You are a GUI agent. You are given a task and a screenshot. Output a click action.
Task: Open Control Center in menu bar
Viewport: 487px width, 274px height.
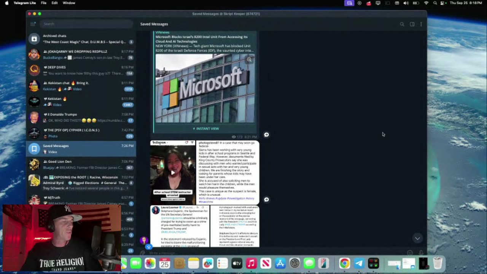[443, 3]
